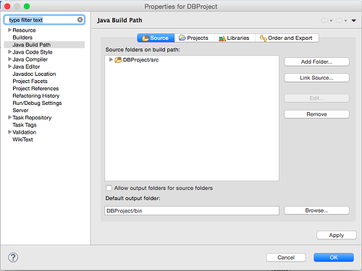Select the Resource tree item

tap(24, 30)
